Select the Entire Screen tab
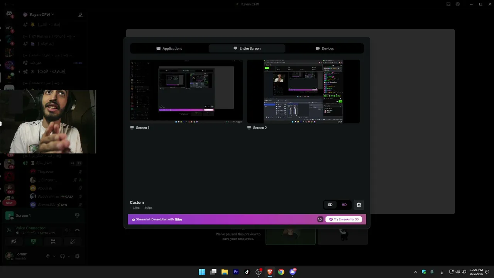494x278 pixels. pos(247,48)
